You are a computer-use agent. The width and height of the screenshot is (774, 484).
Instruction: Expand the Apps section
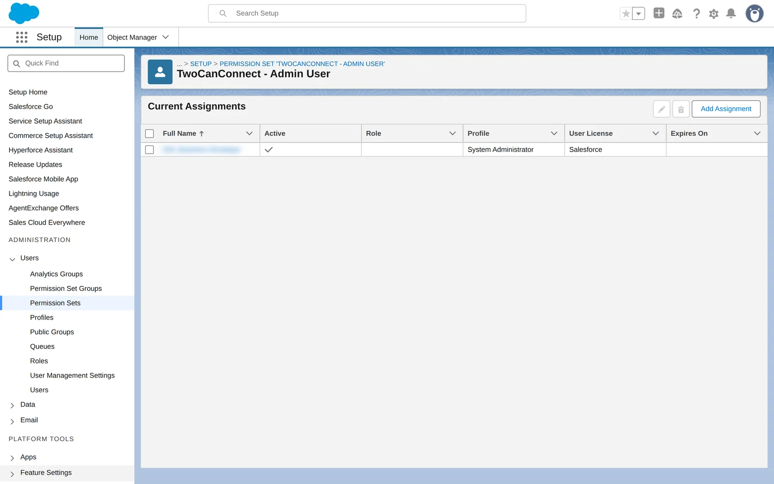click(x=12, y=458)
